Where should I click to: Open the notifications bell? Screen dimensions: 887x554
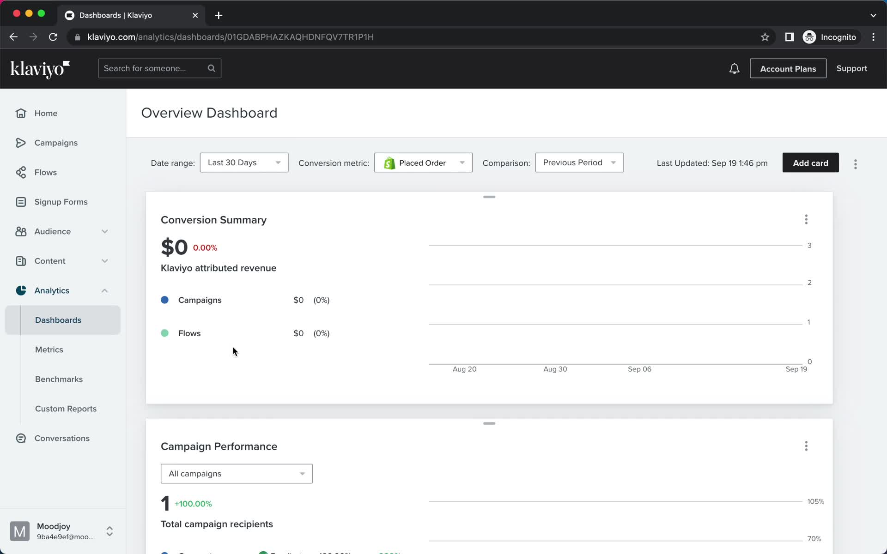734,69
